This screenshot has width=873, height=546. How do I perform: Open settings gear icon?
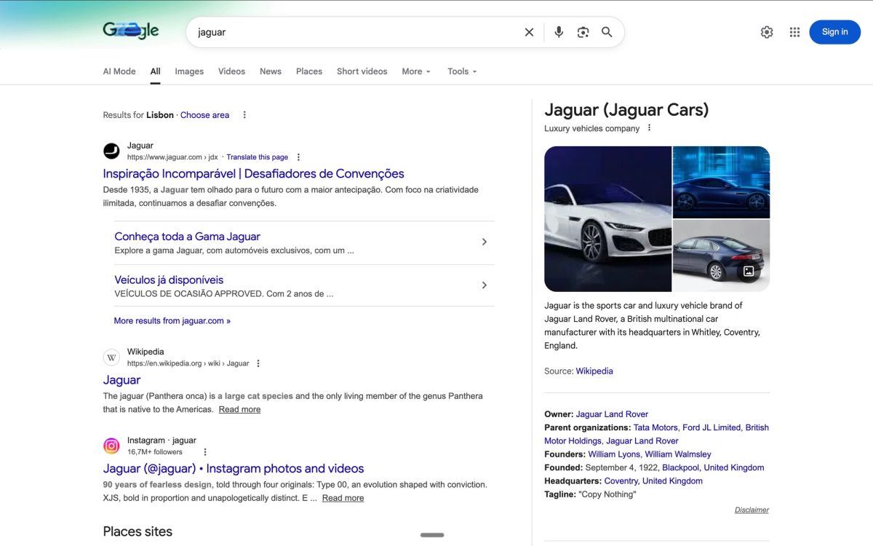click(767, 32)
